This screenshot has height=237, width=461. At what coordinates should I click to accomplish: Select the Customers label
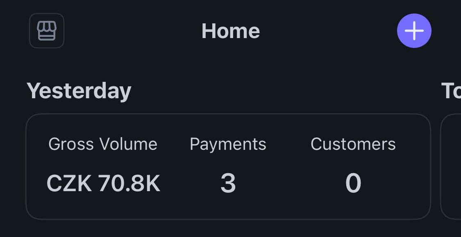click(x=353, y=144)
